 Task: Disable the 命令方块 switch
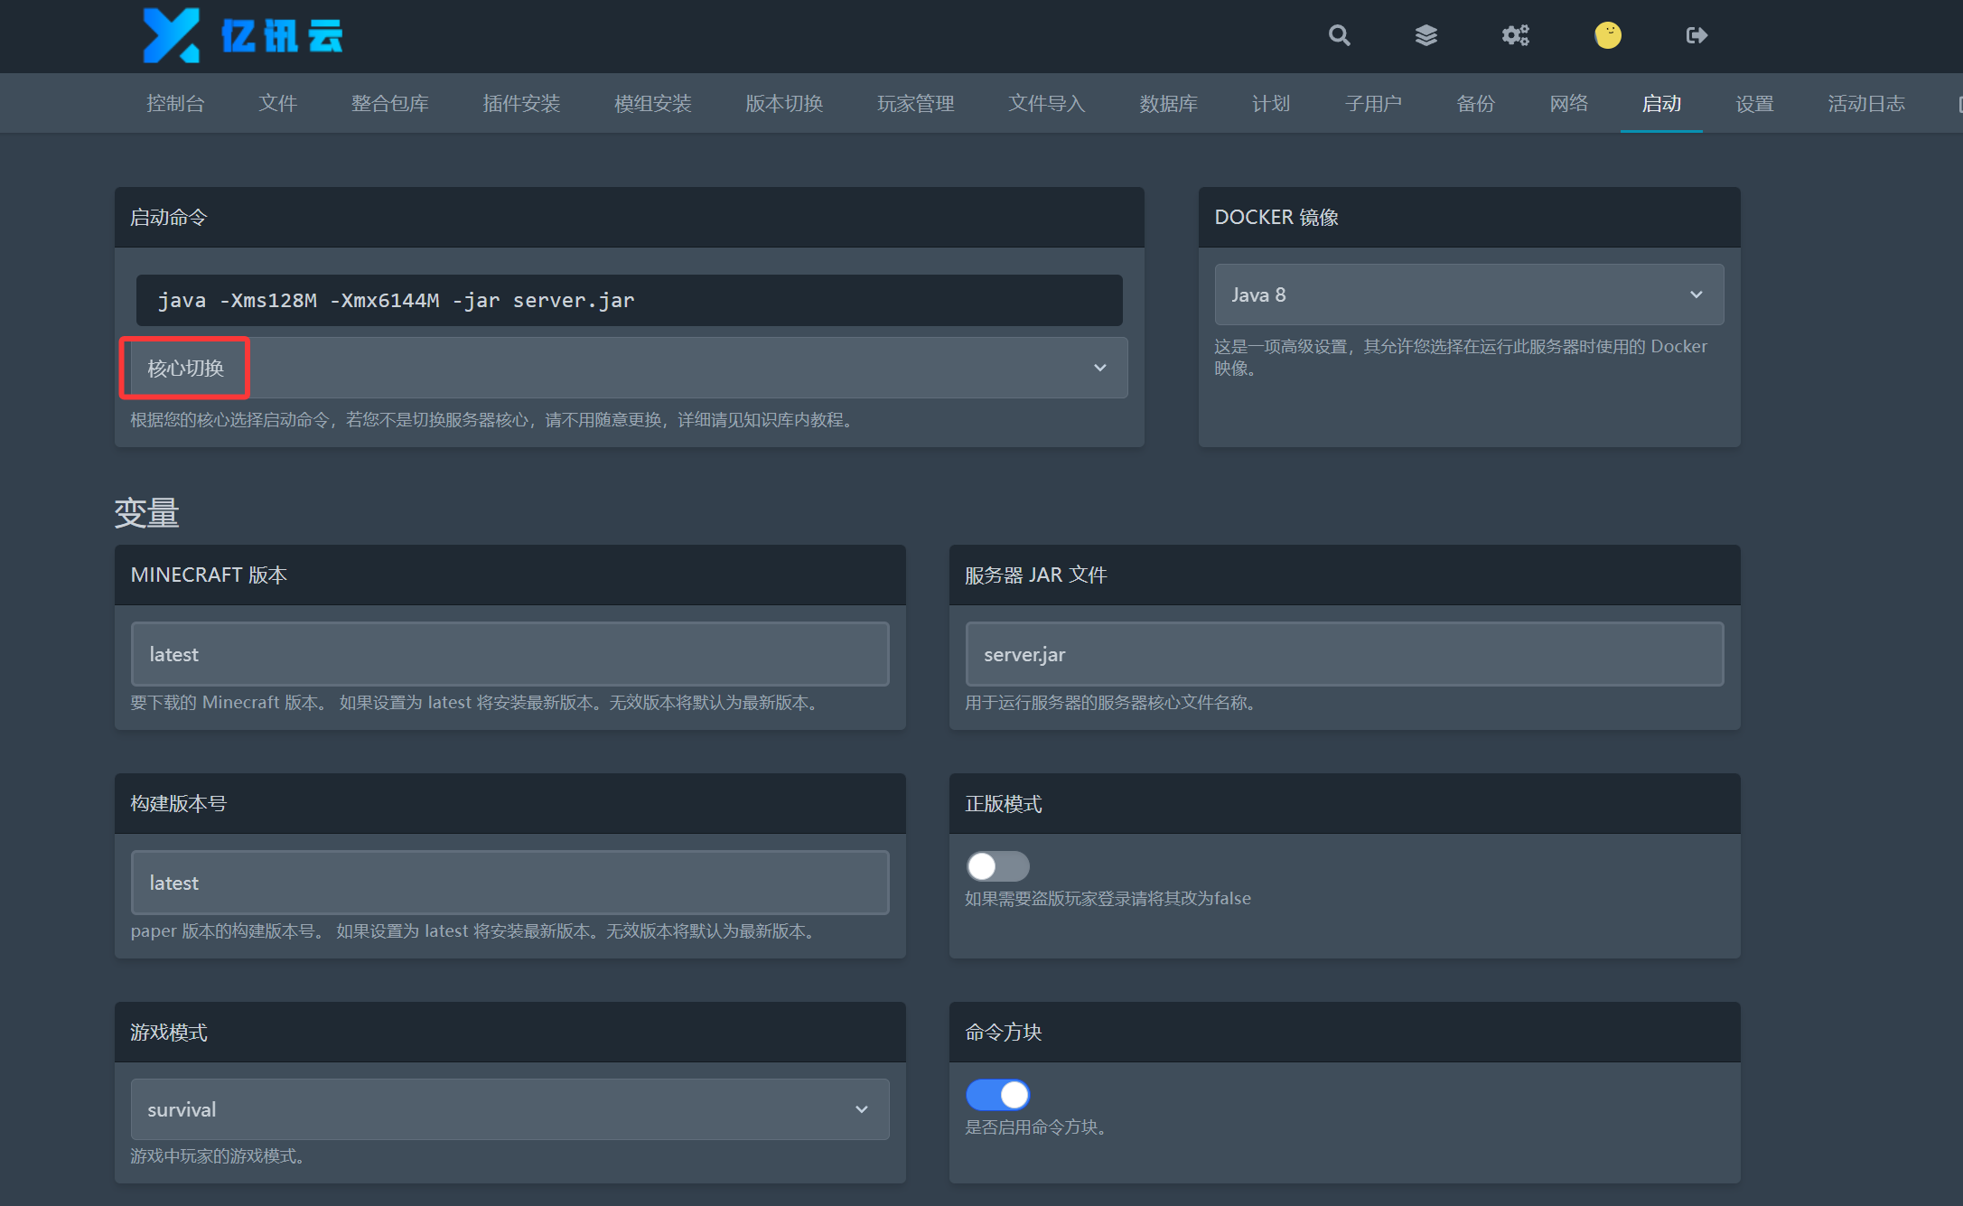pos(997,1095)
